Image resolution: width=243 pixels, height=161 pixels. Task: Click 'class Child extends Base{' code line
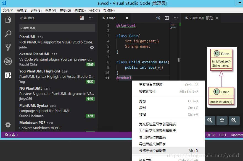pos(143,62)
